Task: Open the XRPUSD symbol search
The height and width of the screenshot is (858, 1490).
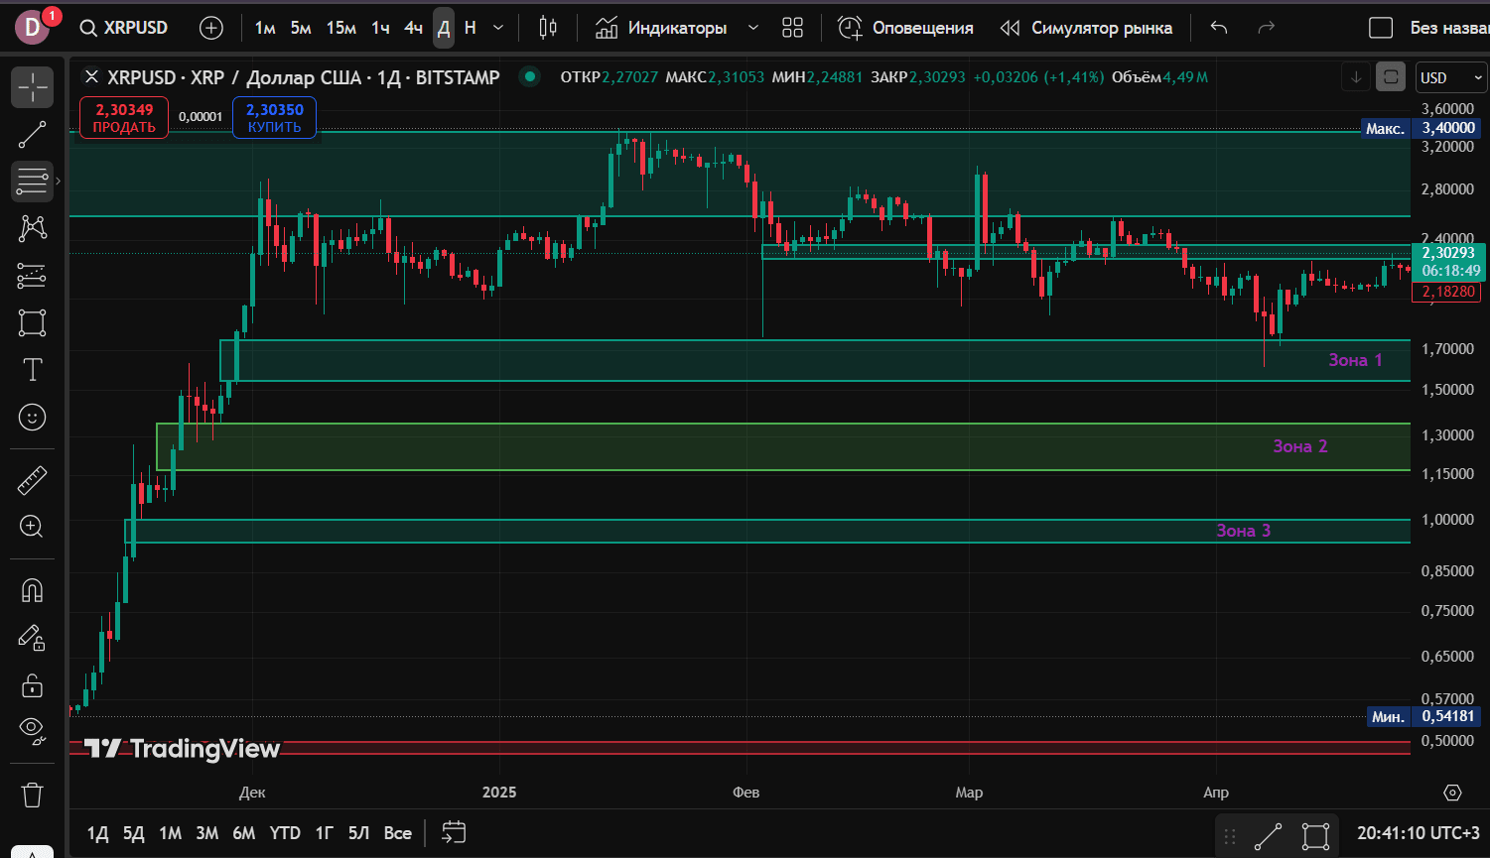Action: coord(125,28)
